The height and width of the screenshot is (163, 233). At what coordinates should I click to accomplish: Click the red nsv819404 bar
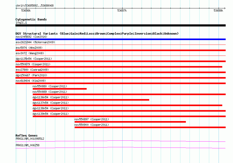[120, 83]
